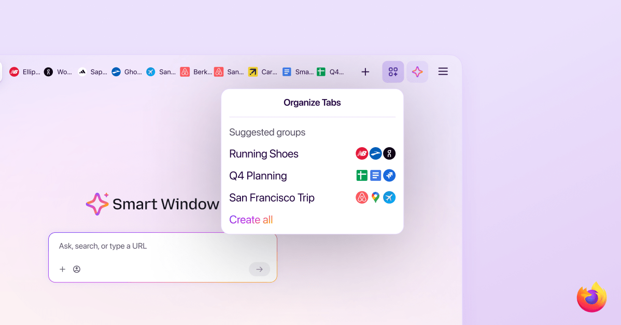The image size is (621, 325).
Task: Switch to the Sma... document tab
Action: point(298,72)
